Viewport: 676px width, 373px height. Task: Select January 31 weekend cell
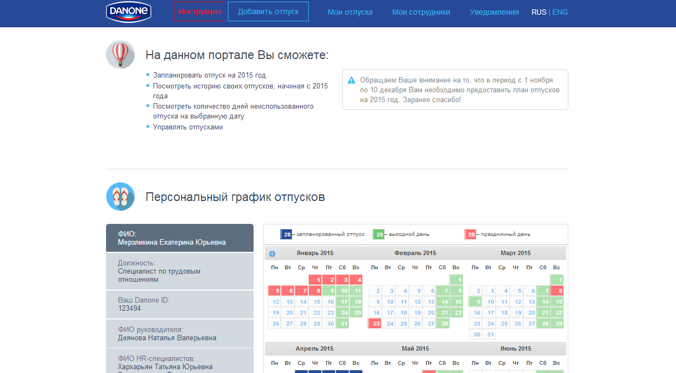click(x=343, y=323)
